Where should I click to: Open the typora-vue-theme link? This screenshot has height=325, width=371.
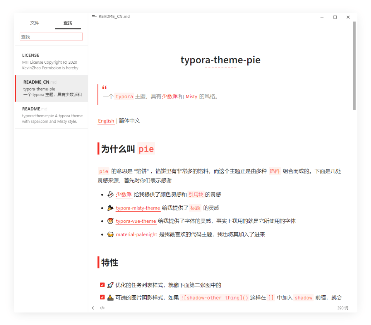tap(136, 221)
